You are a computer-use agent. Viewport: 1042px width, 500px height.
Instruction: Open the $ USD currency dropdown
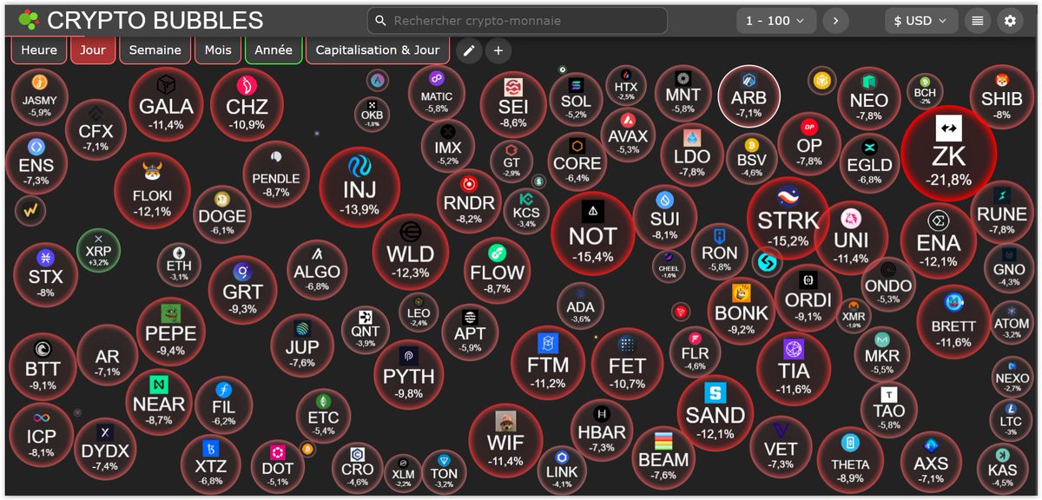(x=921, y=21)
